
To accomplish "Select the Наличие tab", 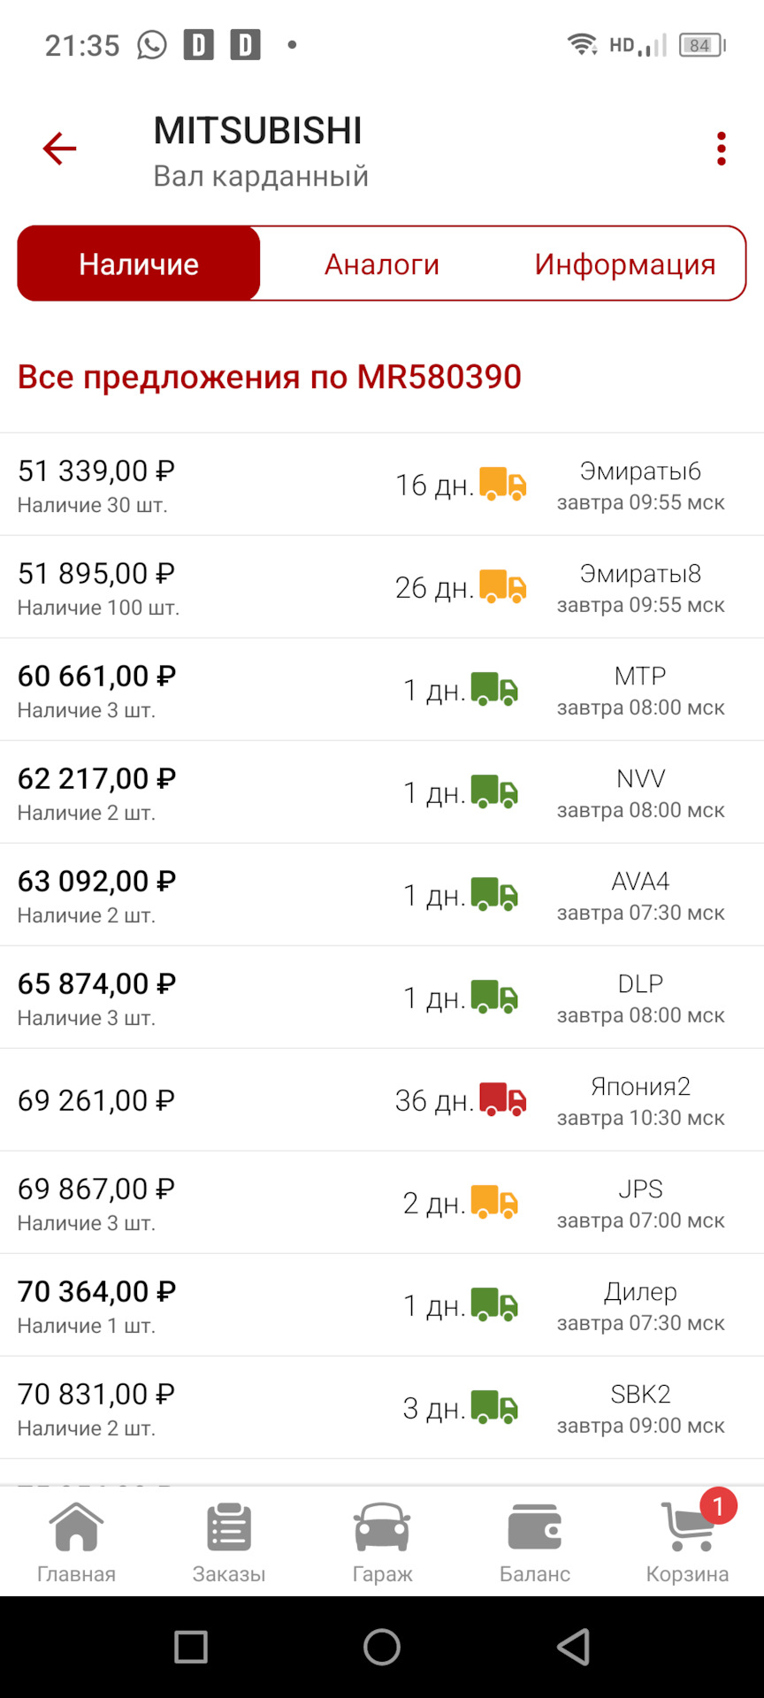I will coord(139,264).
